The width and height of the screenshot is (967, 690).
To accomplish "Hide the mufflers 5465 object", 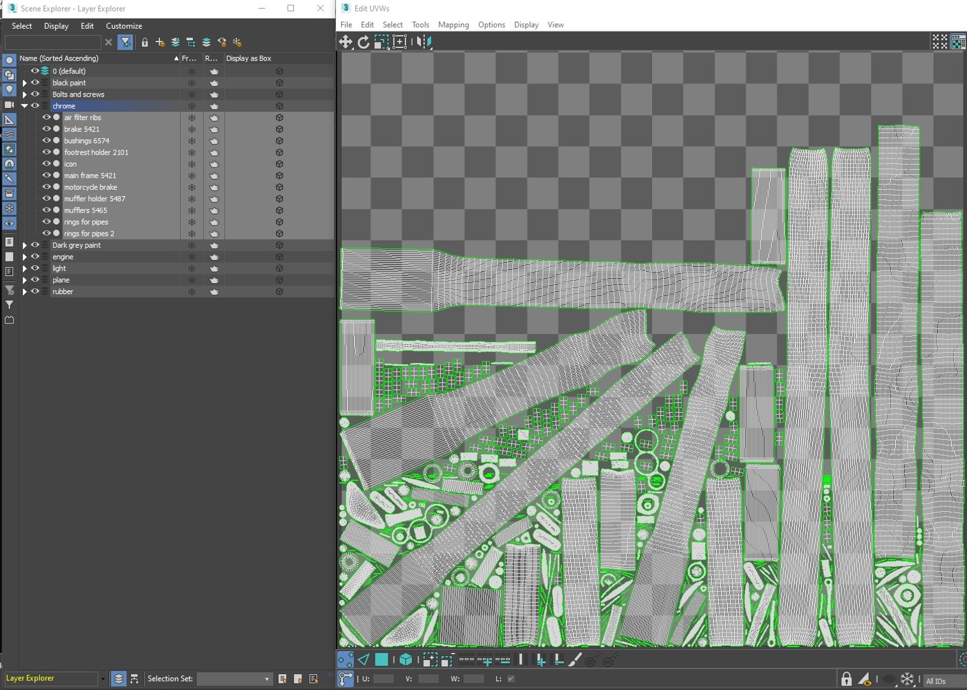I will click(x=46, y=210).
